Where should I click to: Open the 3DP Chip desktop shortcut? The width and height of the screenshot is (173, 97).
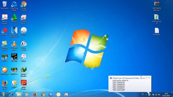pos(14,58)
